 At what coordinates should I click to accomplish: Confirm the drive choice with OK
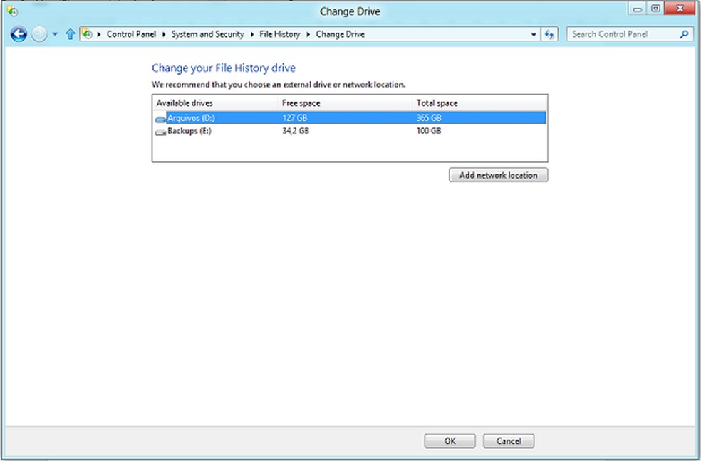450,441
